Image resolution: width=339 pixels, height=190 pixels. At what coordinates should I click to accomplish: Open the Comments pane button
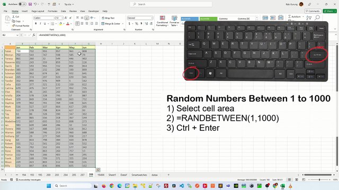pos(313,11)
